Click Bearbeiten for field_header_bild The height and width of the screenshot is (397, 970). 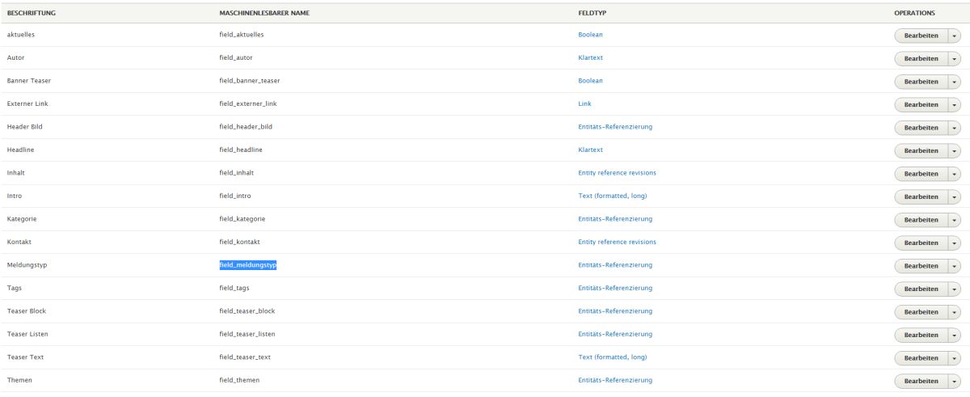[x=921, y=128]
